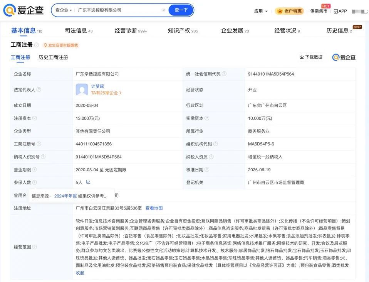The height and width of the screenshot is (282, 369).
Task: Click the help icon next to 注册资本
Action: tap(34, 118)
